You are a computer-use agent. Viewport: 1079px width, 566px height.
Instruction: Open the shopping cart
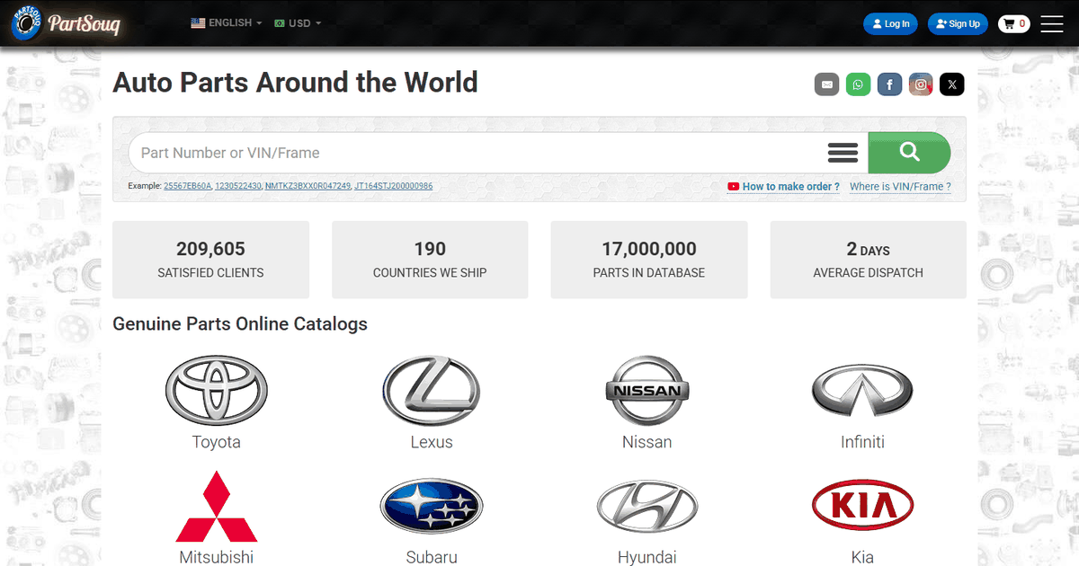(x=1013, y=24)
